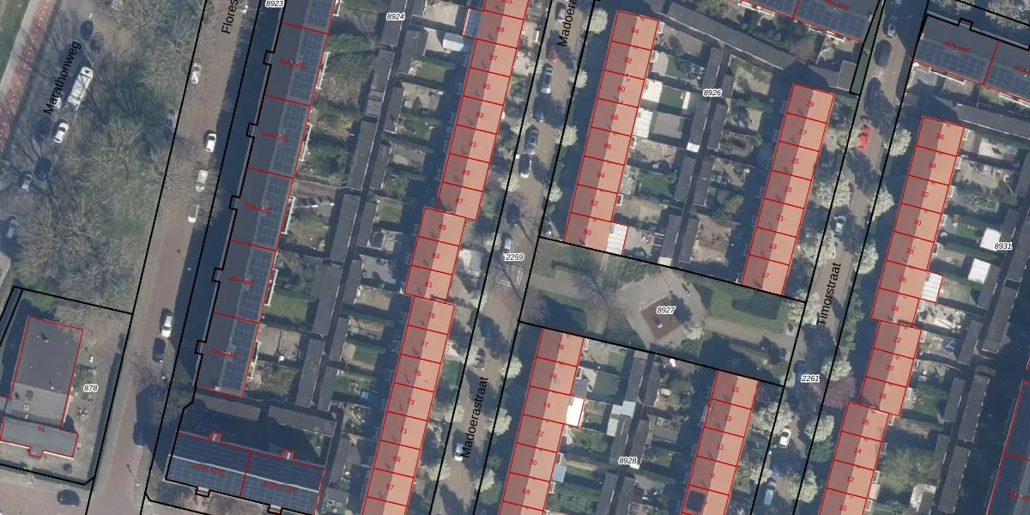Select the house footprint numbered 29

807,104
